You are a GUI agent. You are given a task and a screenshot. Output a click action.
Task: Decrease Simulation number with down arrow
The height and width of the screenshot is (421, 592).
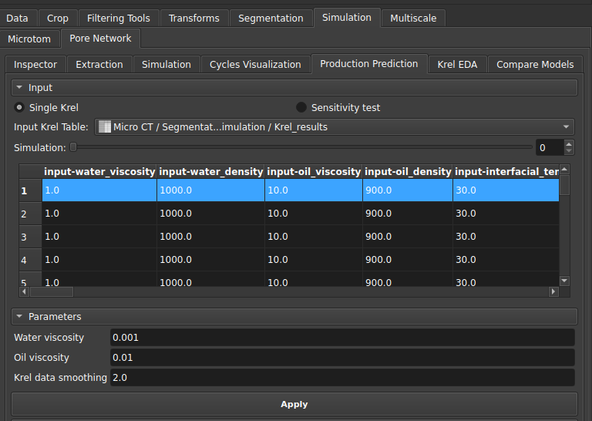tap(569, 151)
